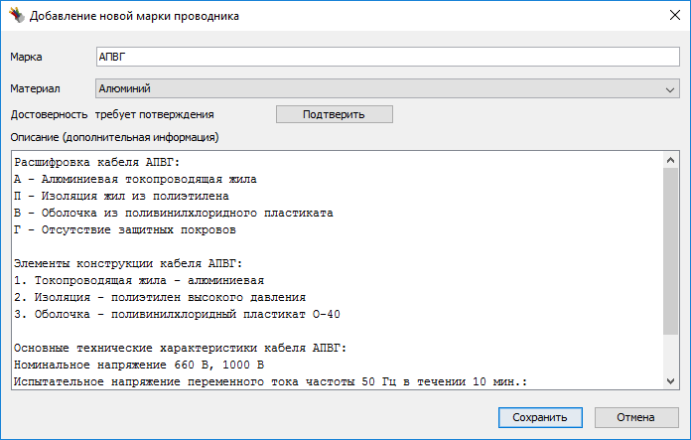The image size is (691, 440).
Task: Click the line 'Г - Отсутствие защитных покровов'
Action: (125, 229)
